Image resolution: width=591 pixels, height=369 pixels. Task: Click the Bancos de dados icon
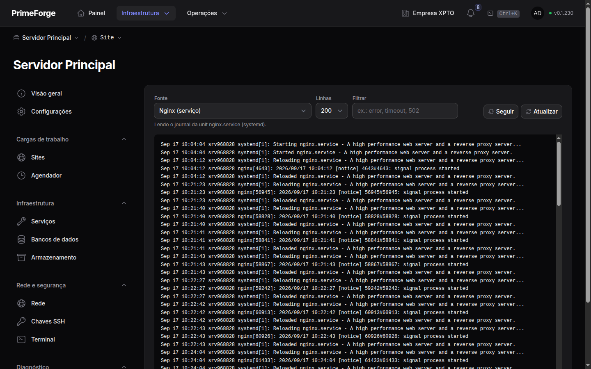tap(21, 239)
